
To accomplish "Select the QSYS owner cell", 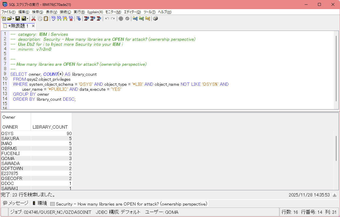I will [x=16, y=134].
